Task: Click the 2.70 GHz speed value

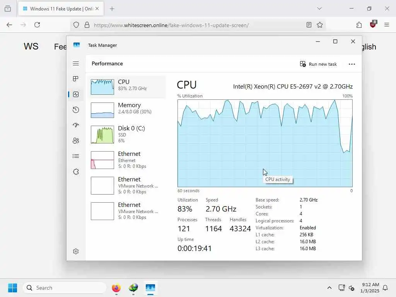Action: (x=221, y=209)
